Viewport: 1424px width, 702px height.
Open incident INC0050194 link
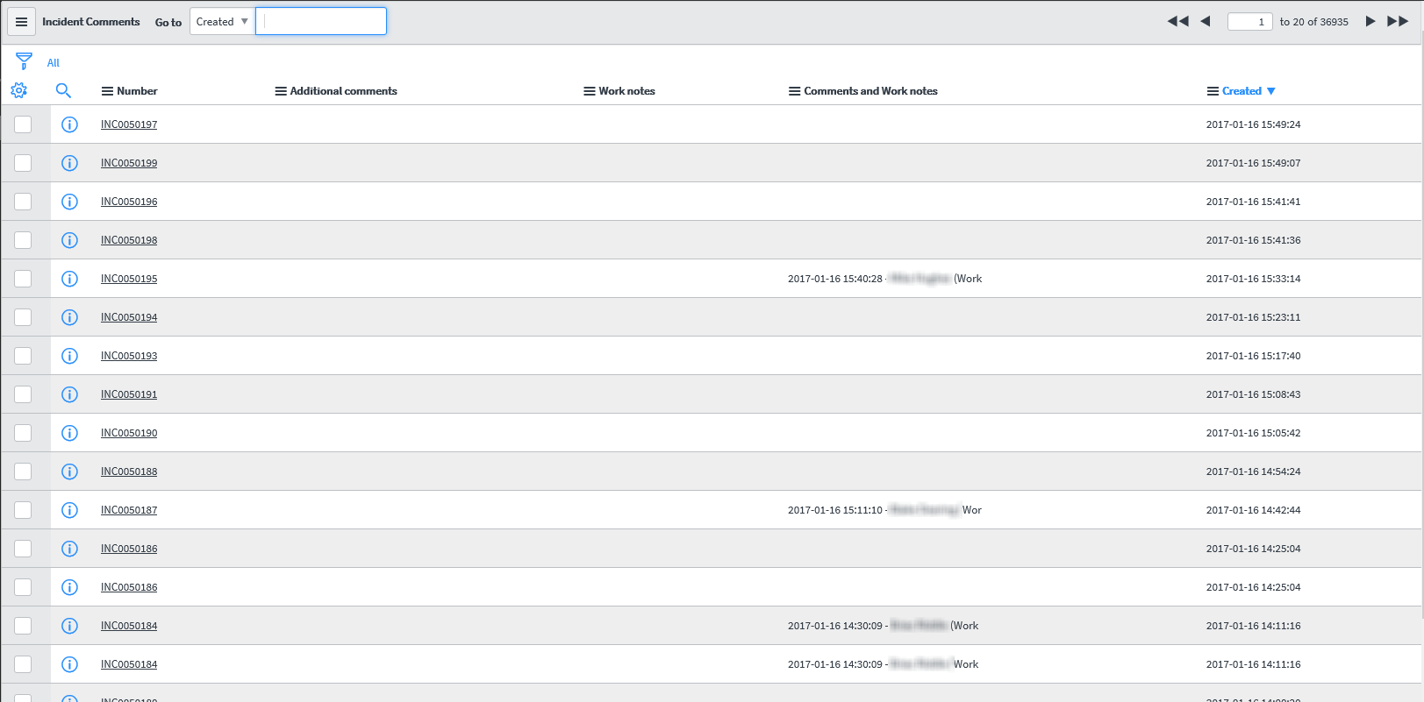129,317
